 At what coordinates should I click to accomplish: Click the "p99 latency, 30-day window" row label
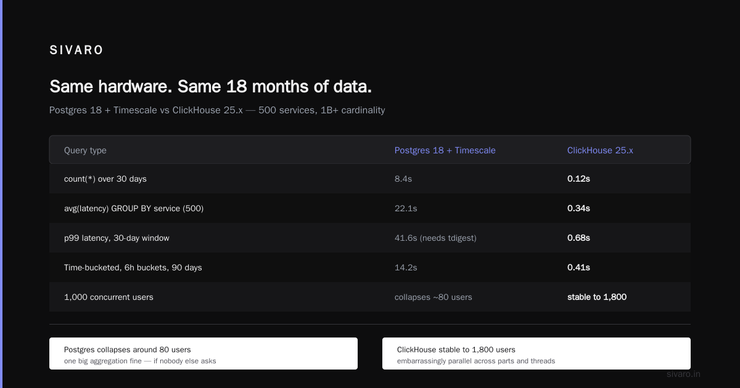point(117,238)
